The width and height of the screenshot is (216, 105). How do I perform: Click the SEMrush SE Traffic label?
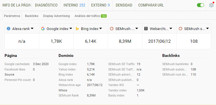(122, 64)
